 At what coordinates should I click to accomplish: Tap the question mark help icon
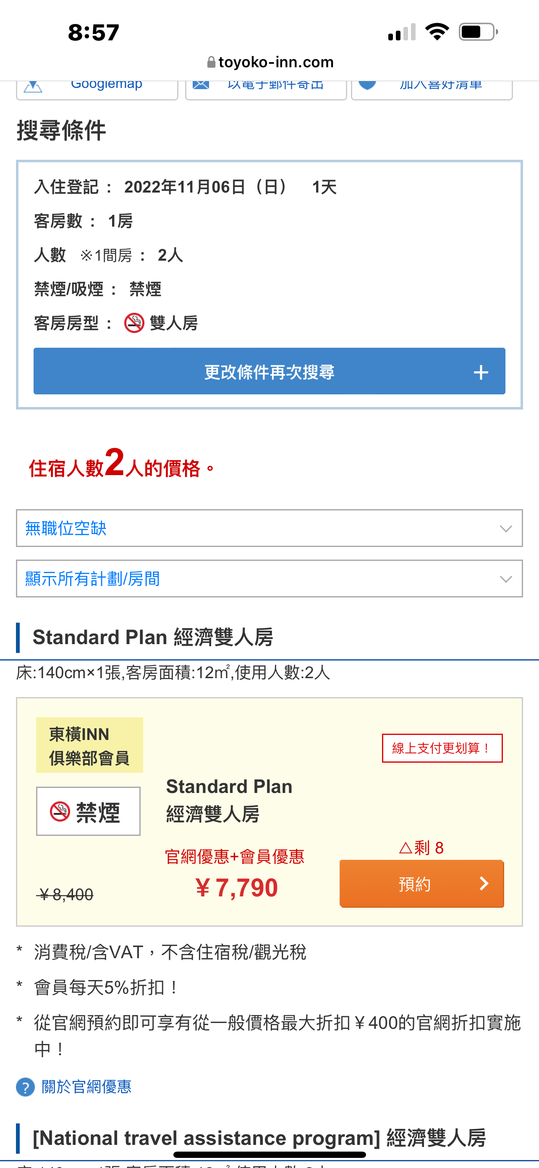pos(25,1087)
